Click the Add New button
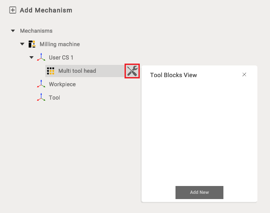The height and width of the screenshot is (213, 270). click(x=199, y=193)
